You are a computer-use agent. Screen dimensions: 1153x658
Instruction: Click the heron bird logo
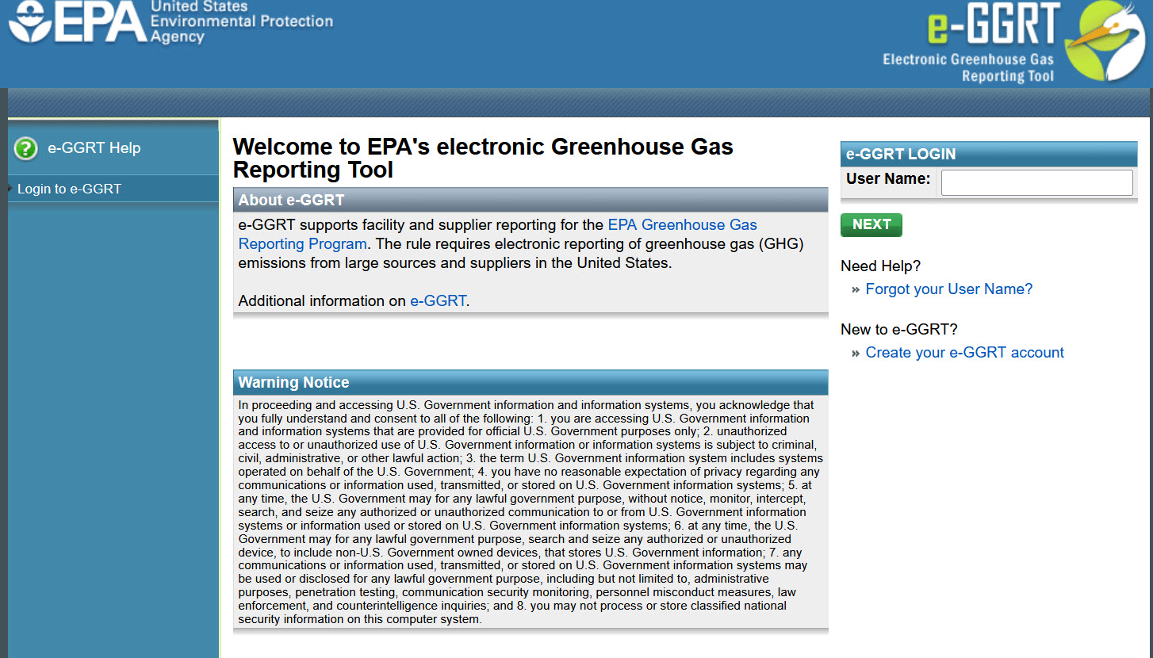click(x=1105, y=41)
